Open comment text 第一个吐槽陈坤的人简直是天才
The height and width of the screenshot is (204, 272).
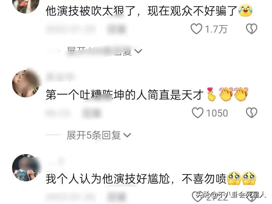pos(125,95)
